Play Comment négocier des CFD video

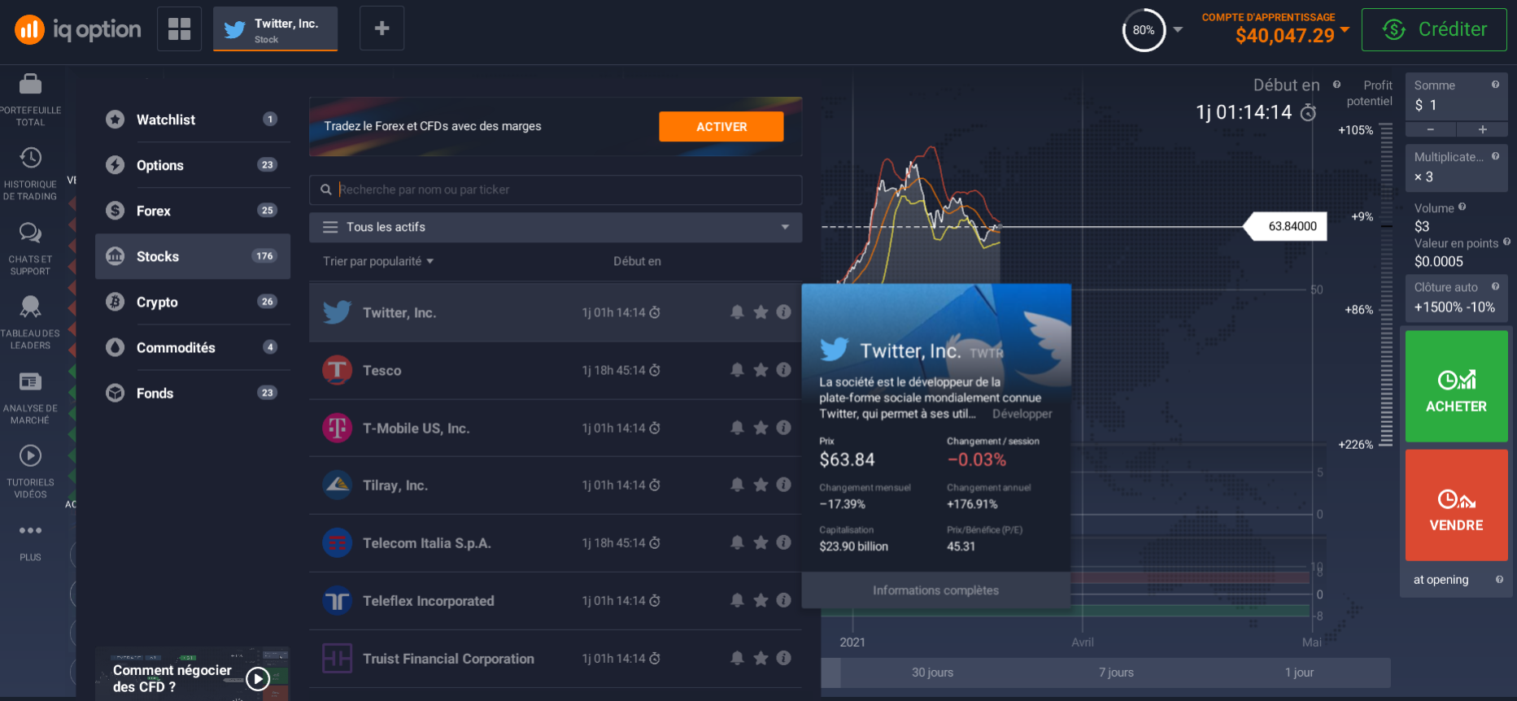[x=258, y=678]
